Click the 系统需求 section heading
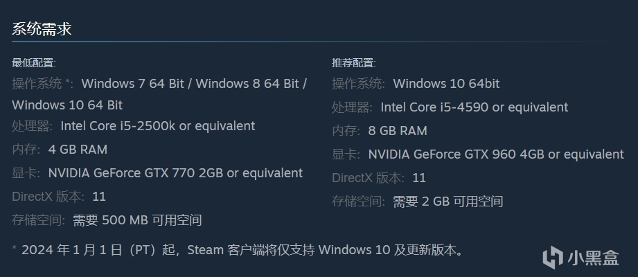The image size is (638, 277). coord(42,29)
